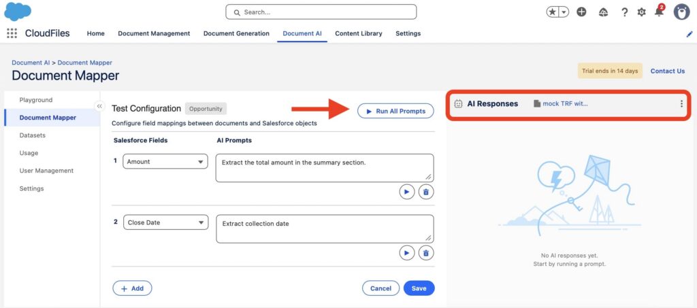Open Settings in the left sidebar
Screen dimensions: 697x308
click(31, 188)
